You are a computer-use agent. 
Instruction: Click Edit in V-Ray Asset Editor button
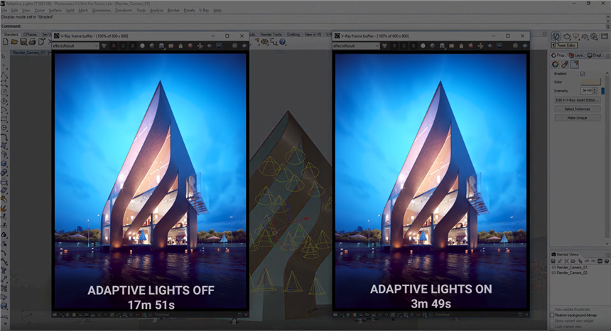[x=577, y=100]
